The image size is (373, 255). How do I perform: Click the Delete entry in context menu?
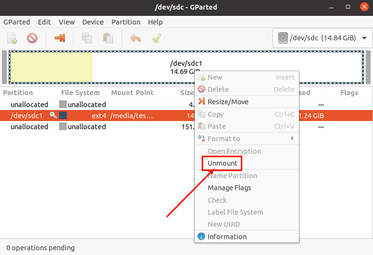click(x=247, y=89)
